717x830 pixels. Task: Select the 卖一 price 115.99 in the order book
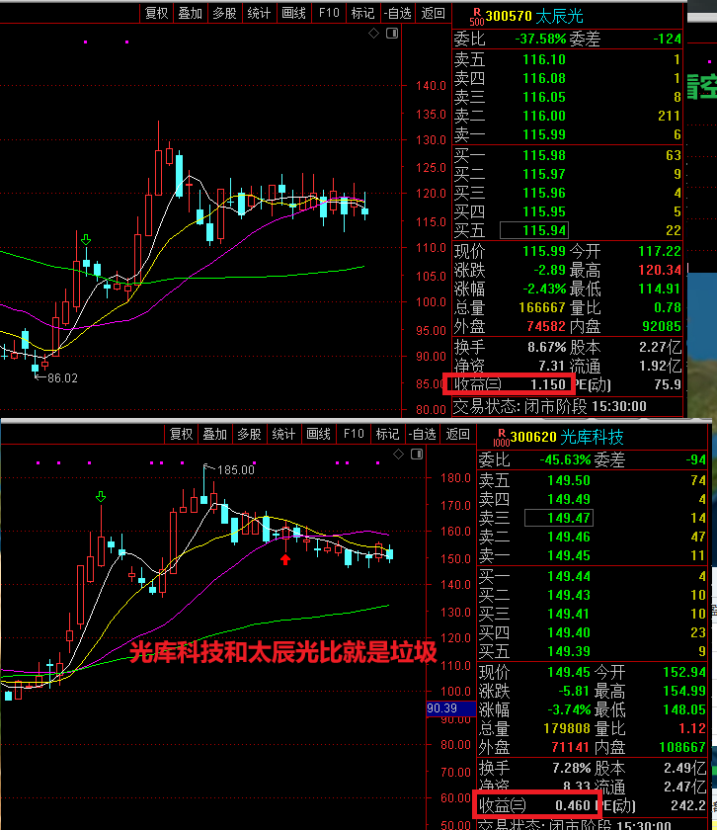point(544,135)
